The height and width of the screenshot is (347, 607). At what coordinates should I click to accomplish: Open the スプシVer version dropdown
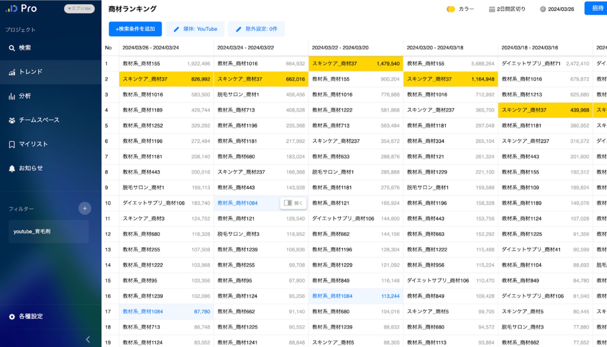(79, 9)
